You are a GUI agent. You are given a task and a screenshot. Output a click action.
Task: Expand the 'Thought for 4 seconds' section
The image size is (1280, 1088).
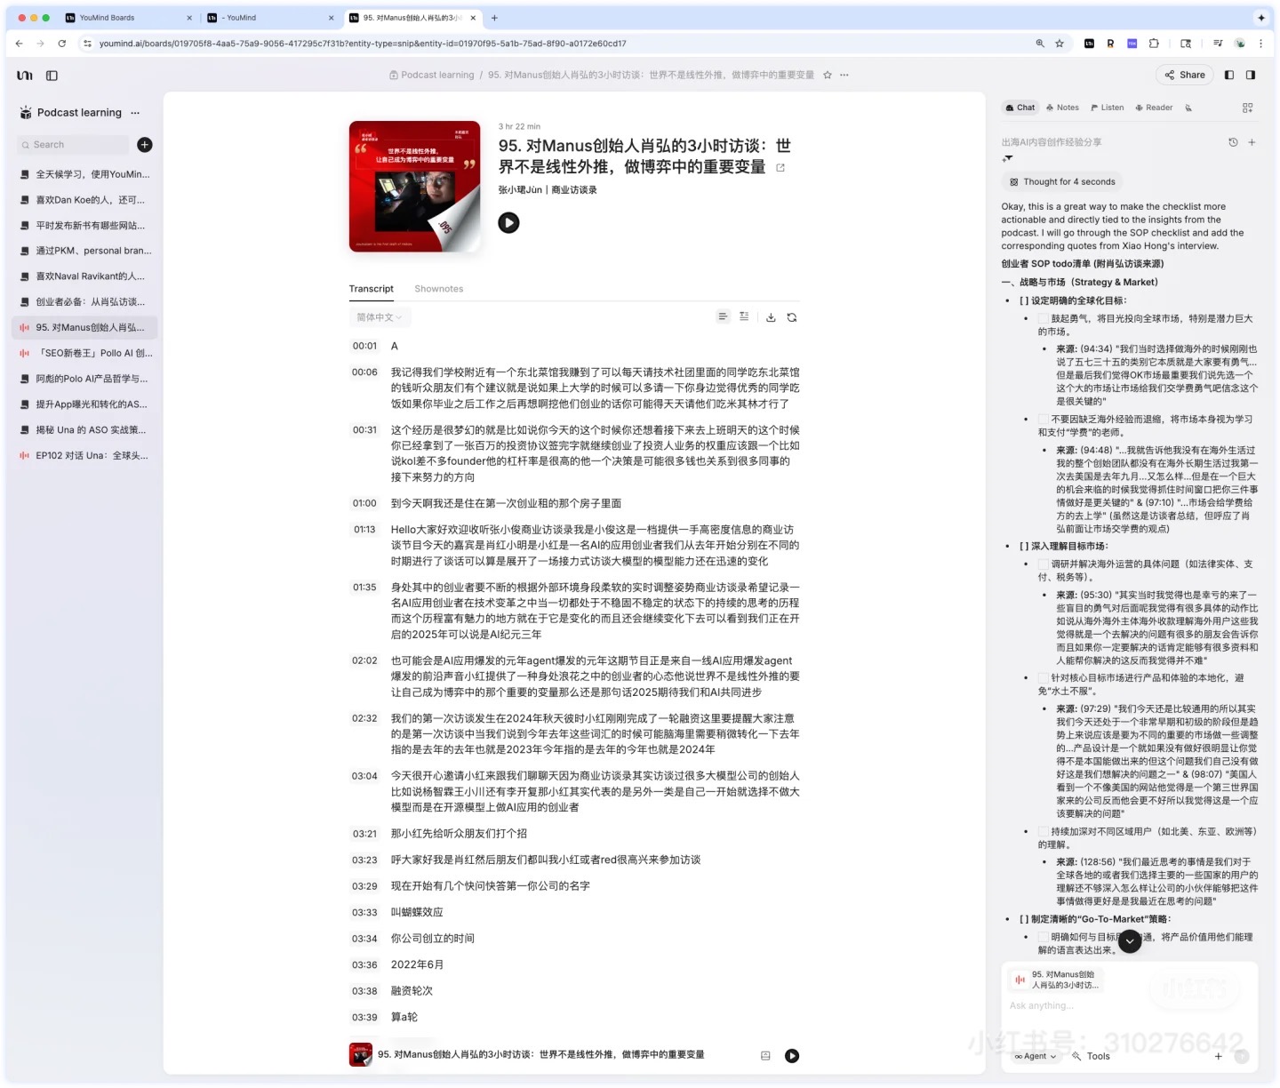[x=1062, y=181]
